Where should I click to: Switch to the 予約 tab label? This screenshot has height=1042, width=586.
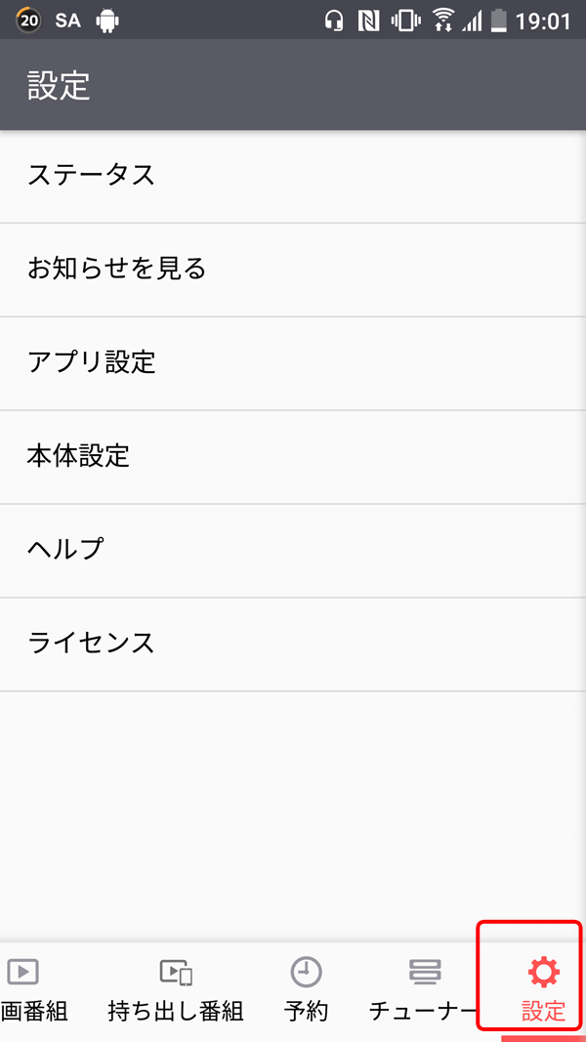coord(307,1012)
